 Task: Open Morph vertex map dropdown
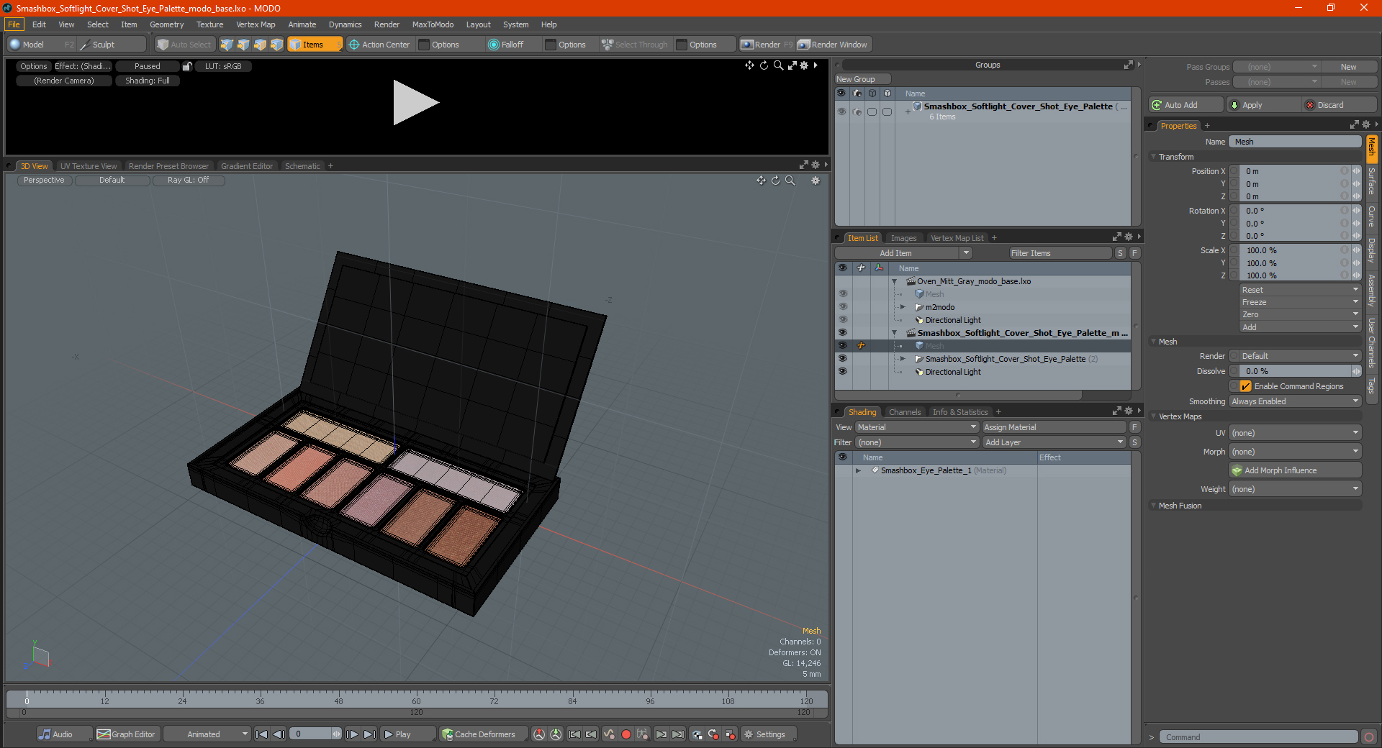tap(1295, 452)
